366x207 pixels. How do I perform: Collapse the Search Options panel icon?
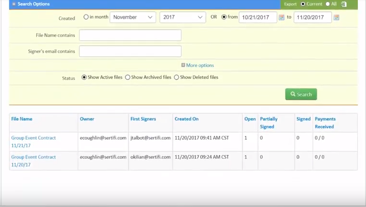coord(14,4)
